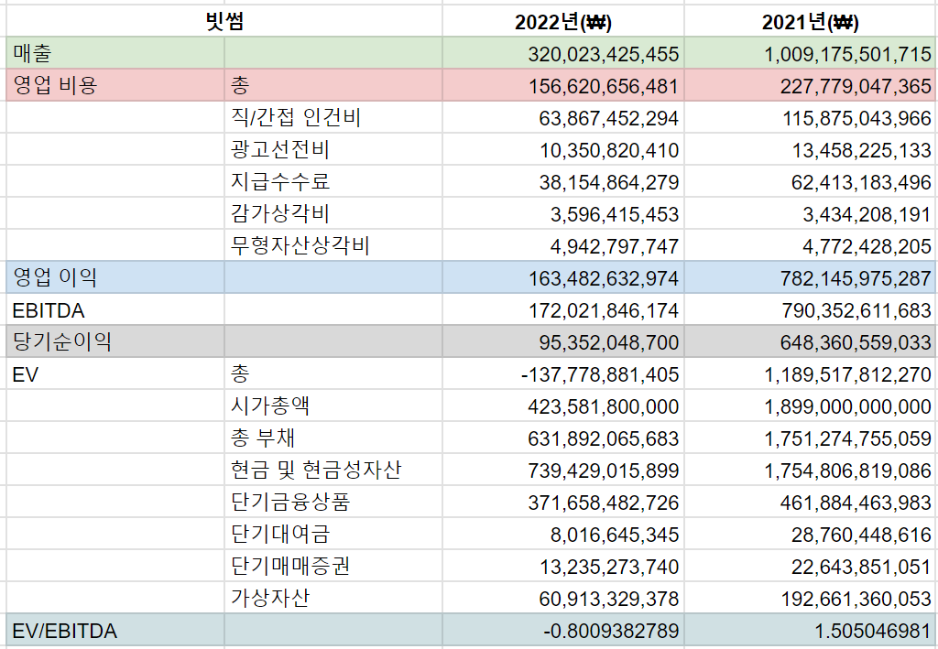Viewport: 938px width, 649px height.
Task: Select value 38,154,864,279
Action: click(x=609, y=183)
